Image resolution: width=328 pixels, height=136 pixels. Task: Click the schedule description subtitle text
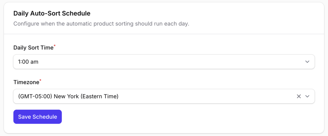101,24
